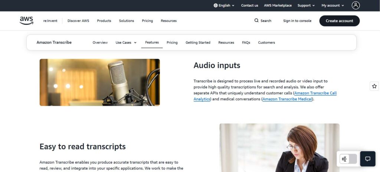Click the woman at desk image
The image size is (380, 172).
[x=279, y=148]
